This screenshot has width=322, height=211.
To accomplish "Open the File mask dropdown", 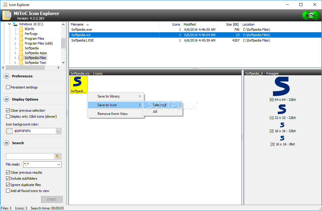I will click(58, 164).
